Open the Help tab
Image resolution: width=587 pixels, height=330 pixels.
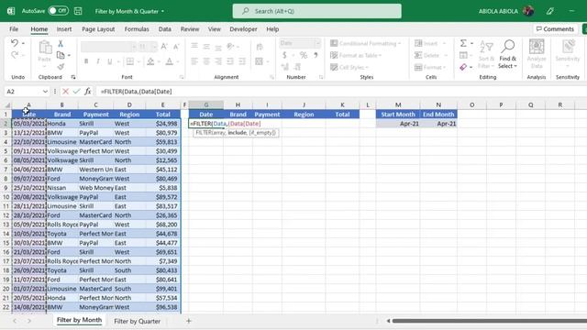point(272,28)
